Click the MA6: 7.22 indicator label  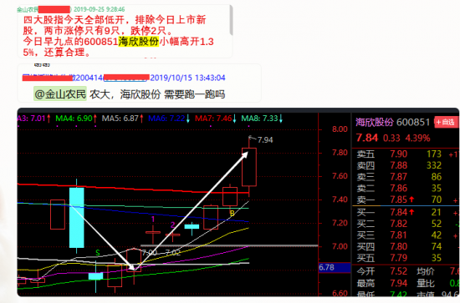pyautogui.click(x=169, y=119)
